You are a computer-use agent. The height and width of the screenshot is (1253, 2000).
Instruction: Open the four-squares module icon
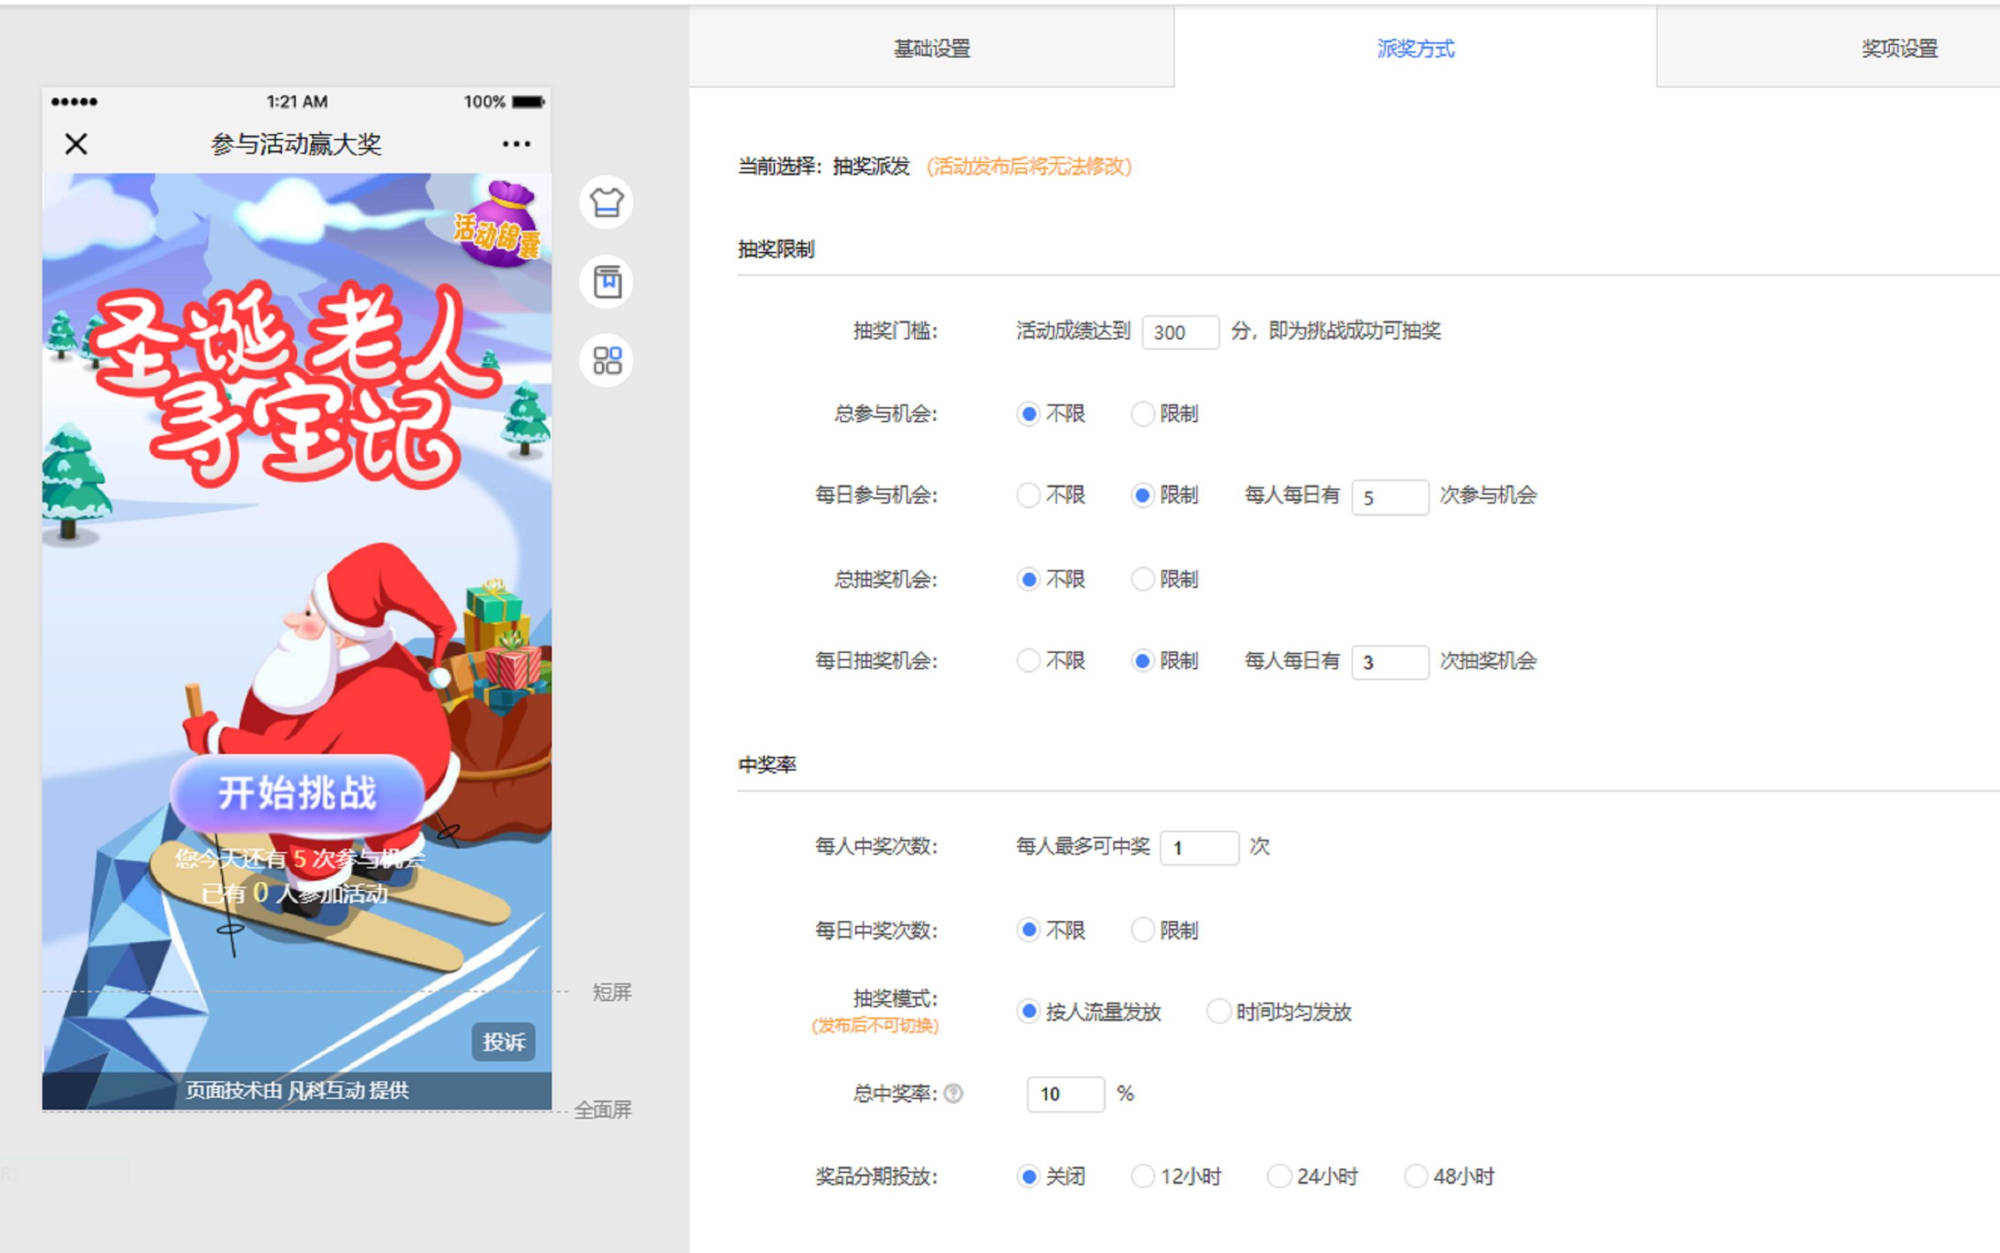pyautogui.click(x=606, y=361)
